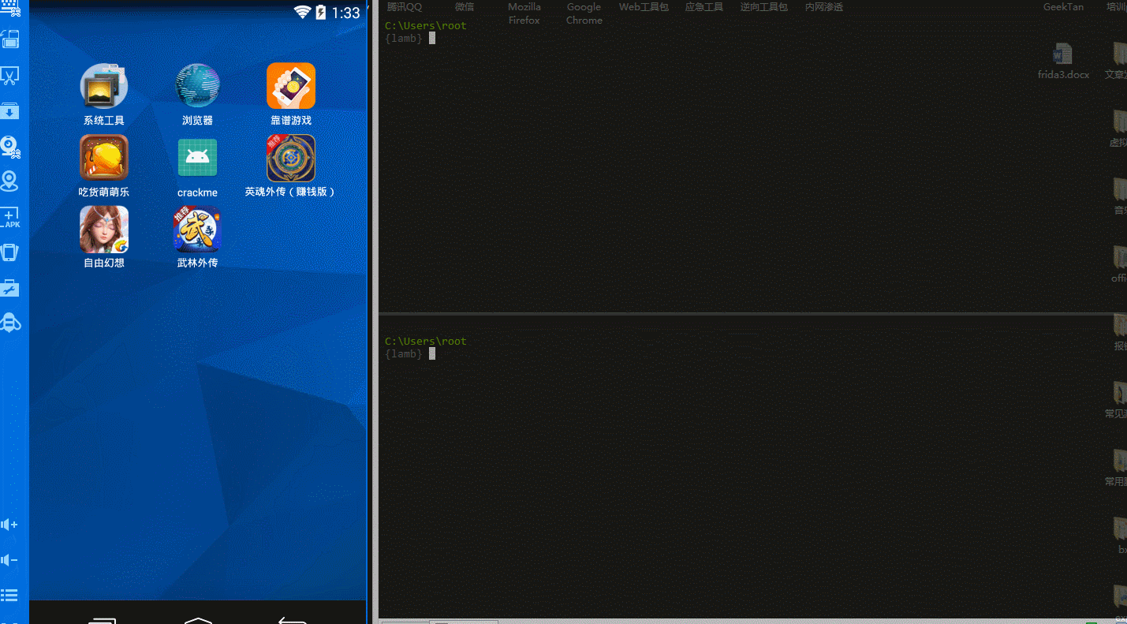
Task: Open the crackme Android app
Action: [x=197, y=166]
